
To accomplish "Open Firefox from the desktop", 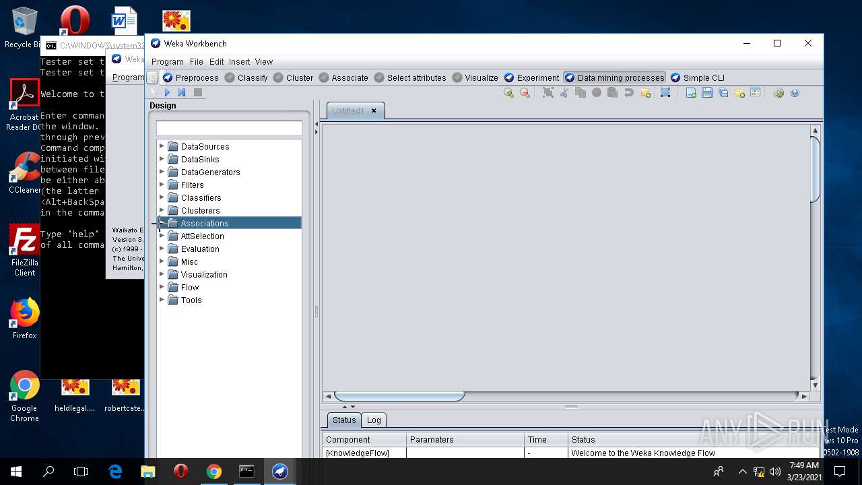I will pyautogui.click(x=24, y=318).
